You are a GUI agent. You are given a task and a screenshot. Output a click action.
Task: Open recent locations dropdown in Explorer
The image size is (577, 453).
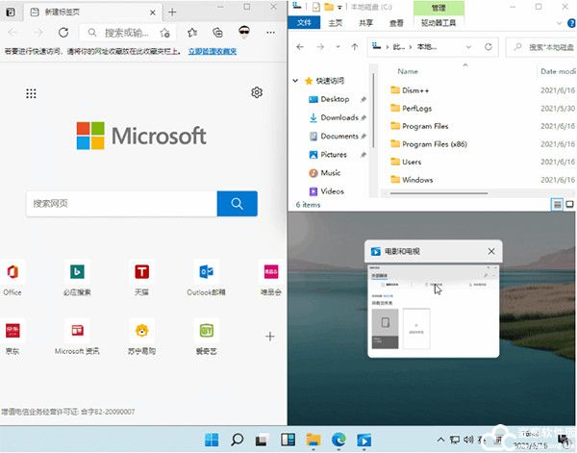[x=338, y=47]
